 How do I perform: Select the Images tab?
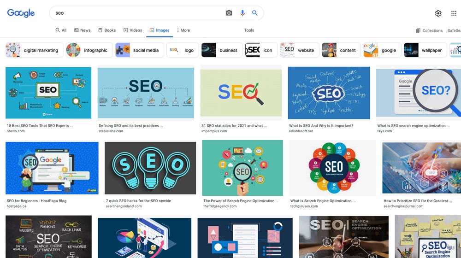coord(160,30)
